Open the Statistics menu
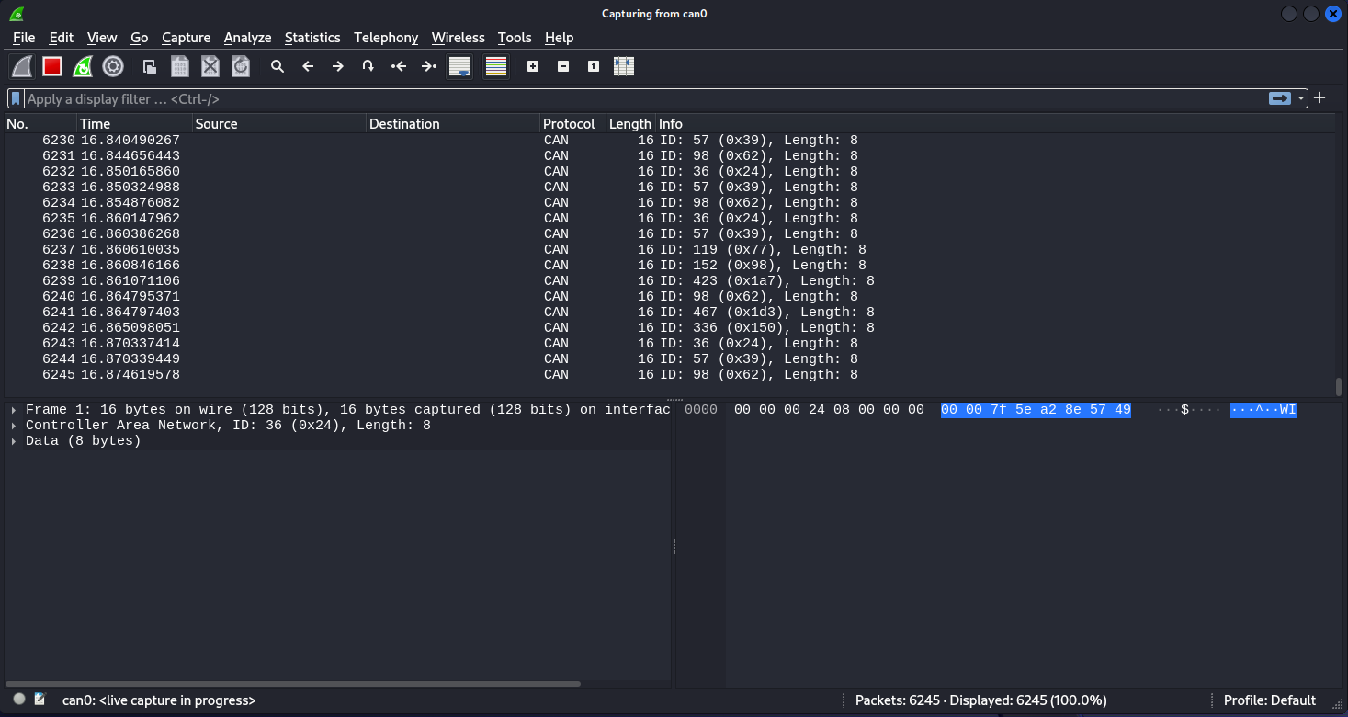 click(312, 38)
